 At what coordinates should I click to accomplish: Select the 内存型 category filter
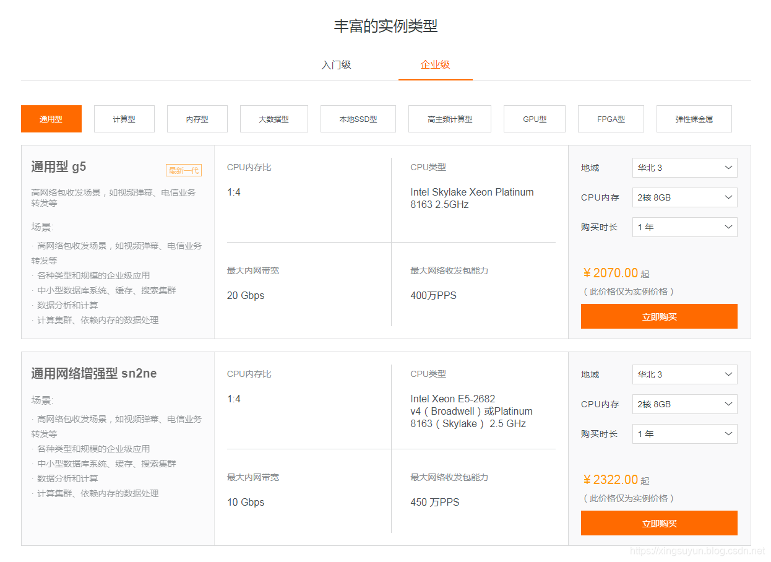point(197,118)
